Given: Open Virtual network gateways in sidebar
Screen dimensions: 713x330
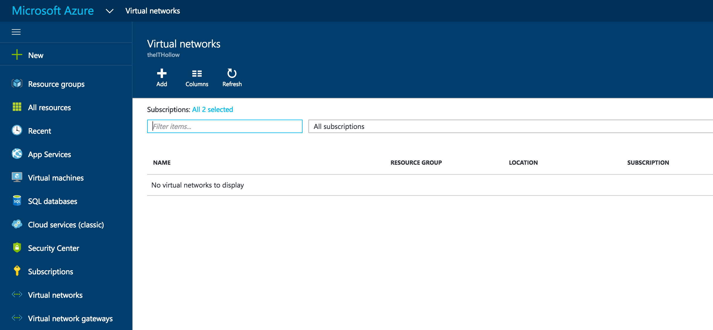Looking at the screenshot, I should pyautogui.click(x=70, y=319).
